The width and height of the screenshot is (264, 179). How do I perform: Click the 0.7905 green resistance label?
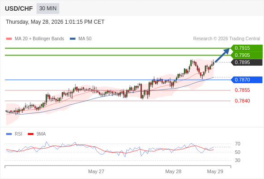click(x=247, y=55)
